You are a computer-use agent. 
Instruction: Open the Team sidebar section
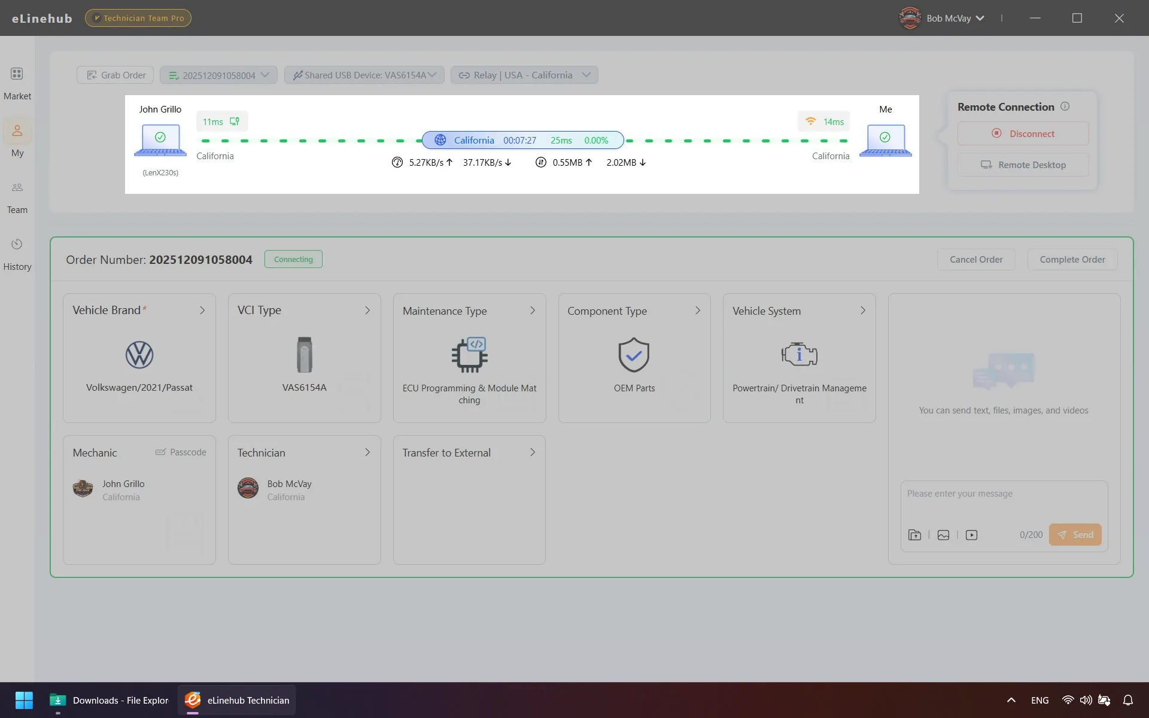pos(17,197)
